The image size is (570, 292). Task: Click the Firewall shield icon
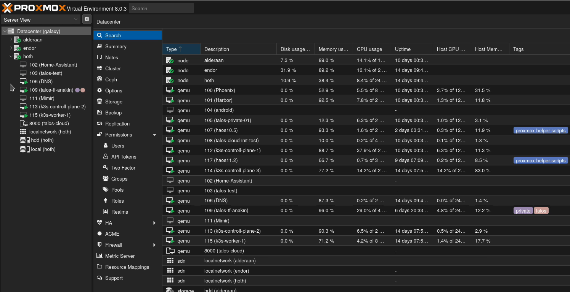pyautogui.click(x=100, y=245)
